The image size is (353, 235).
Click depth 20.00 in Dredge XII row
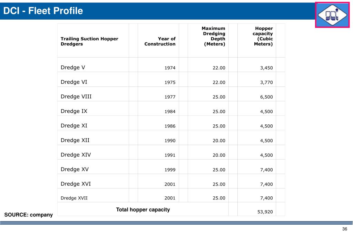[219, 141]
